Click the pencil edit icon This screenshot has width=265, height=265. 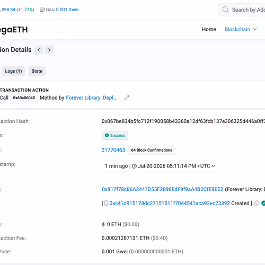(127, 98)
